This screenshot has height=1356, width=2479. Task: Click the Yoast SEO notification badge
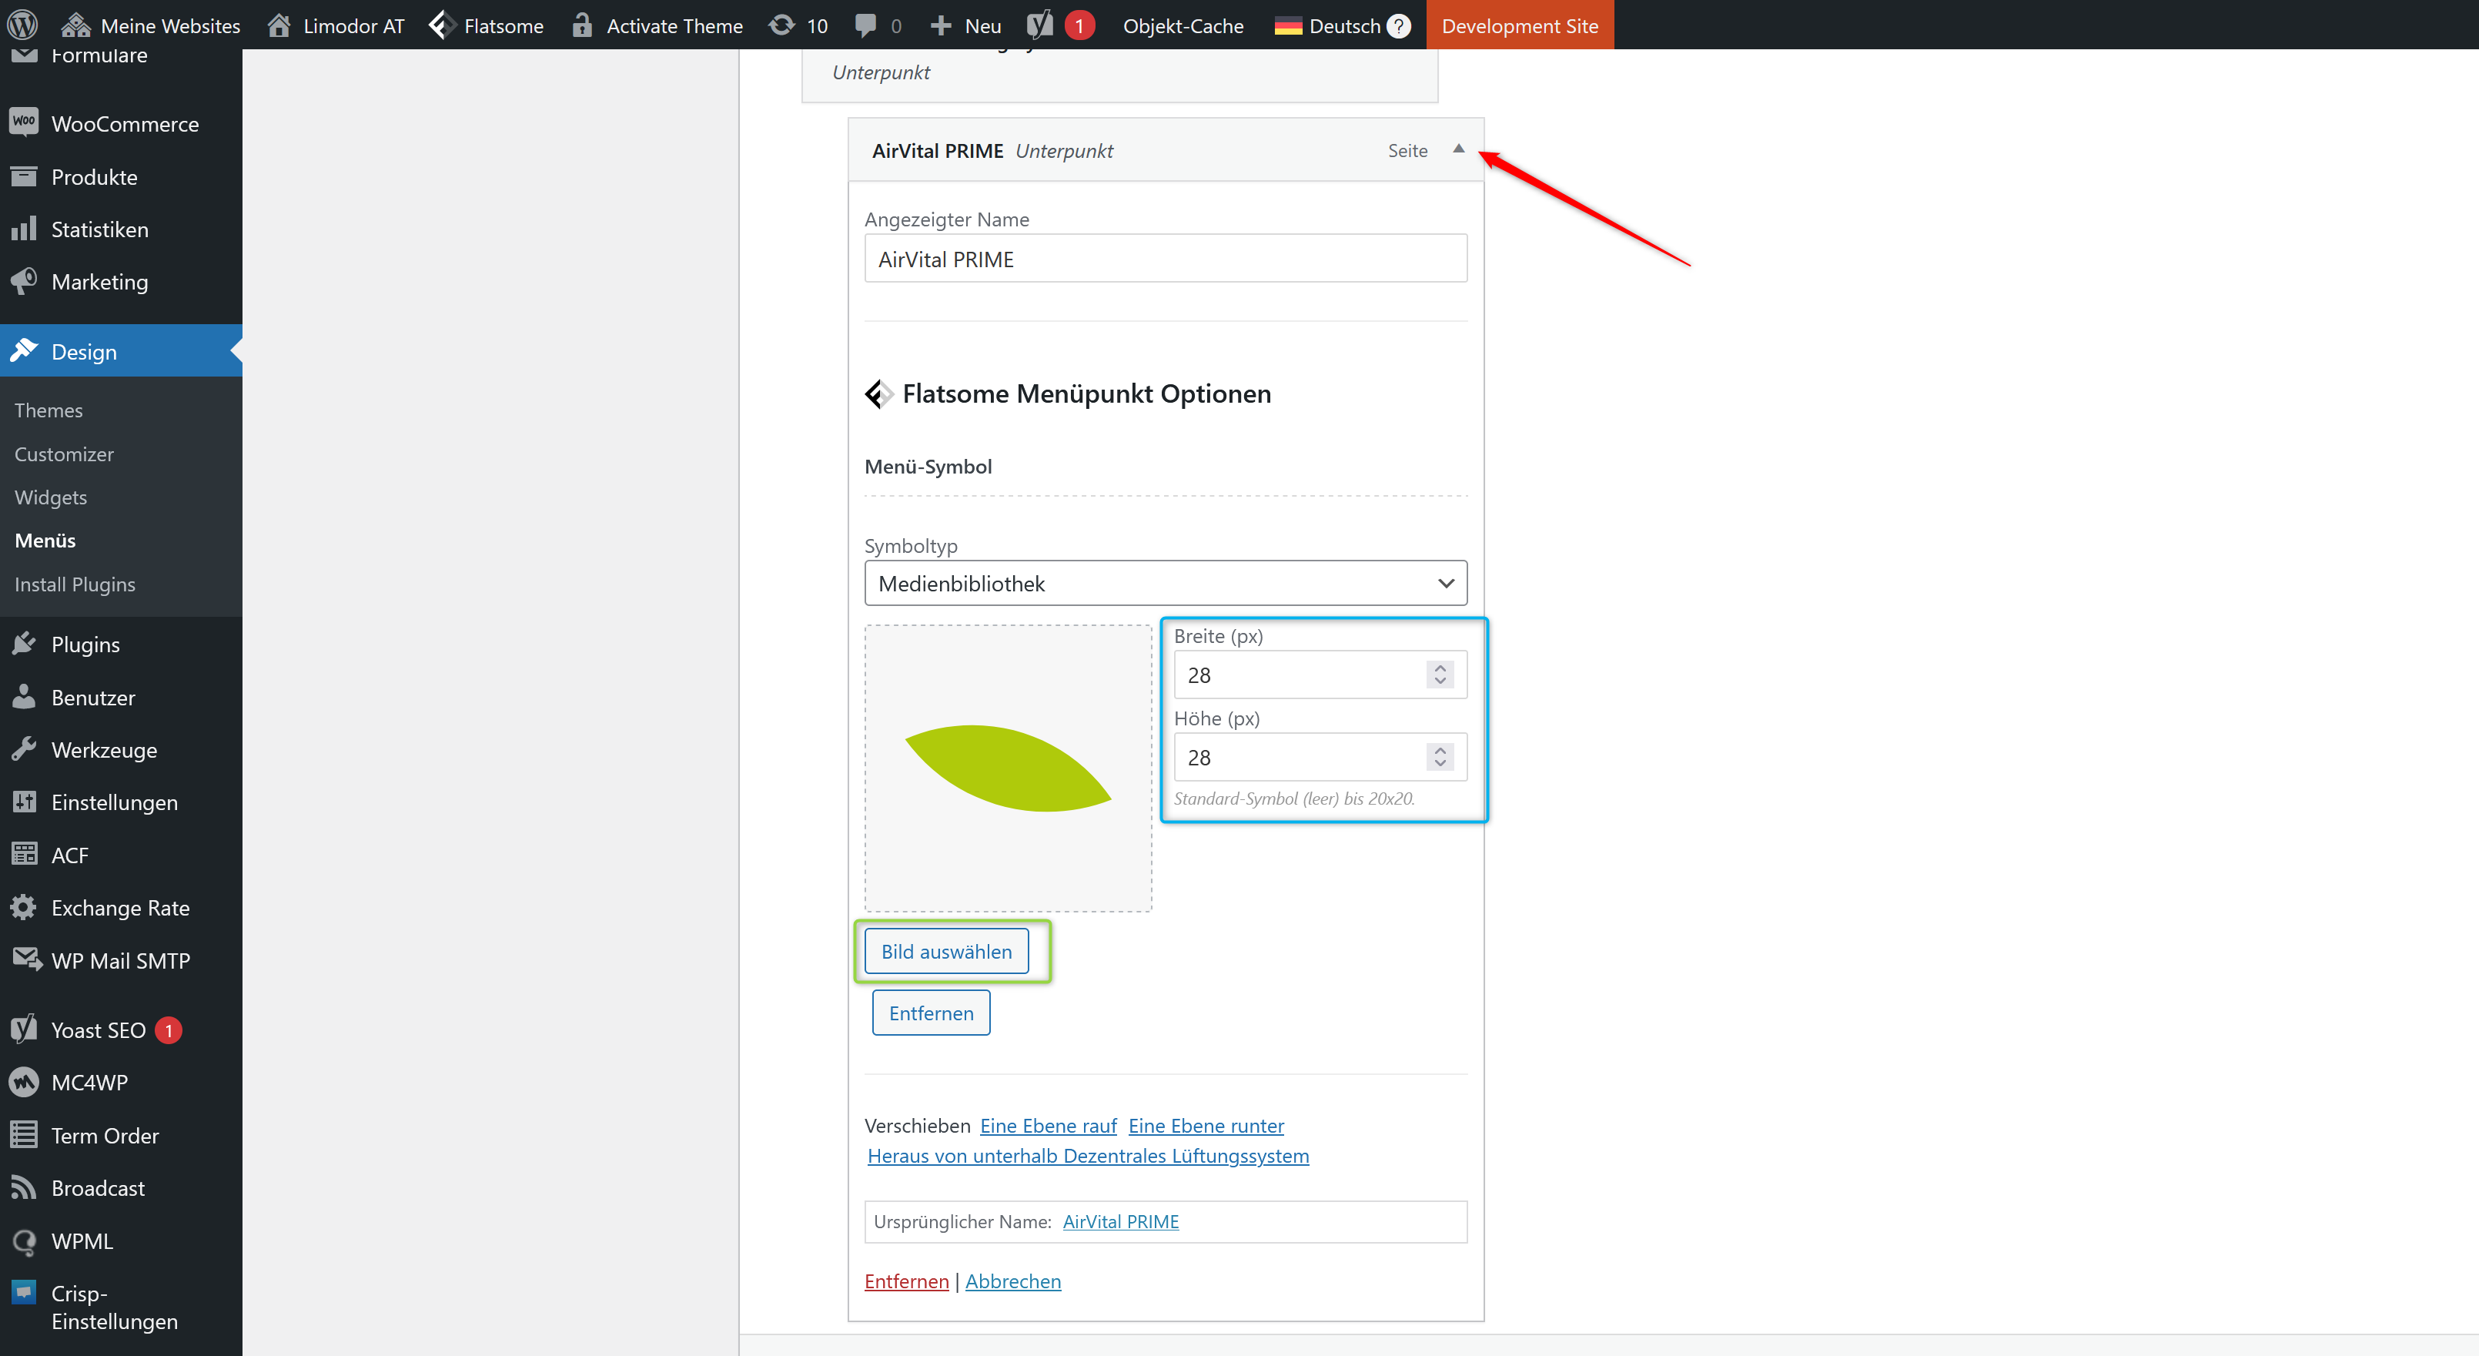point(169,1030)
